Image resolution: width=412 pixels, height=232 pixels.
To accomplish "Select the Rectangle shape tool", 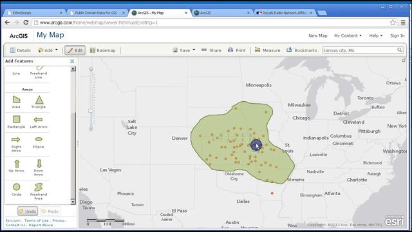I will point(16,122).
